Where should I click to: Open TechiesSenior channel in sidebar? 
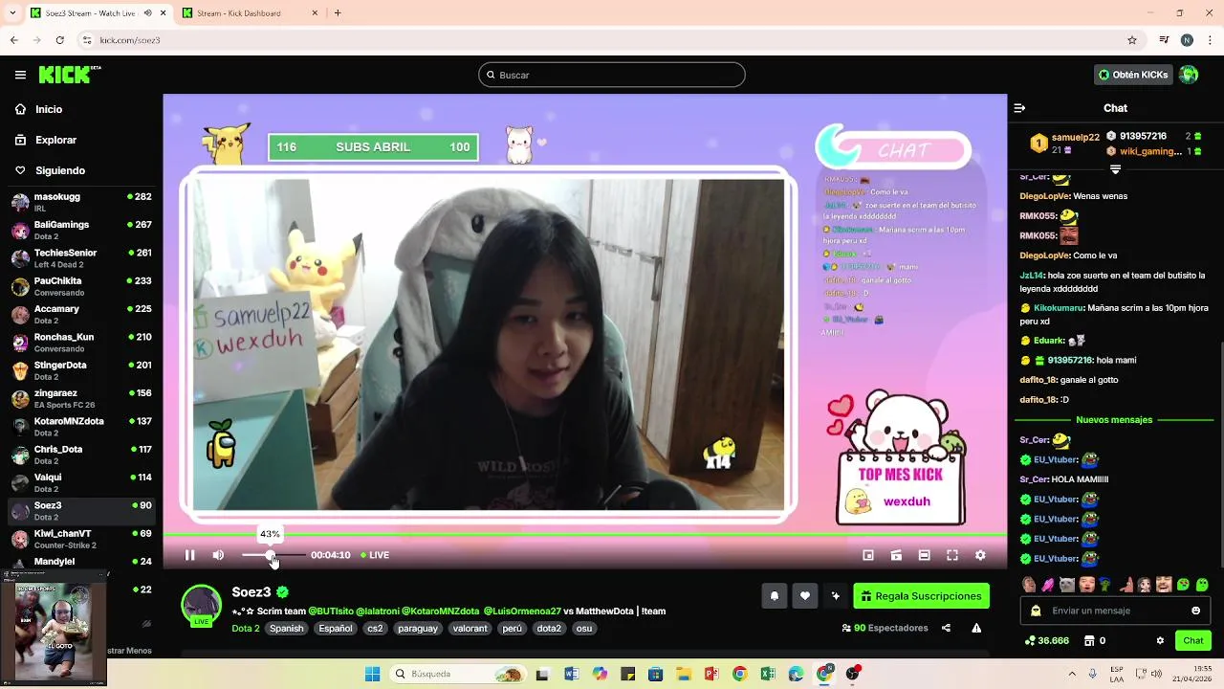click(x=81, y=258)
